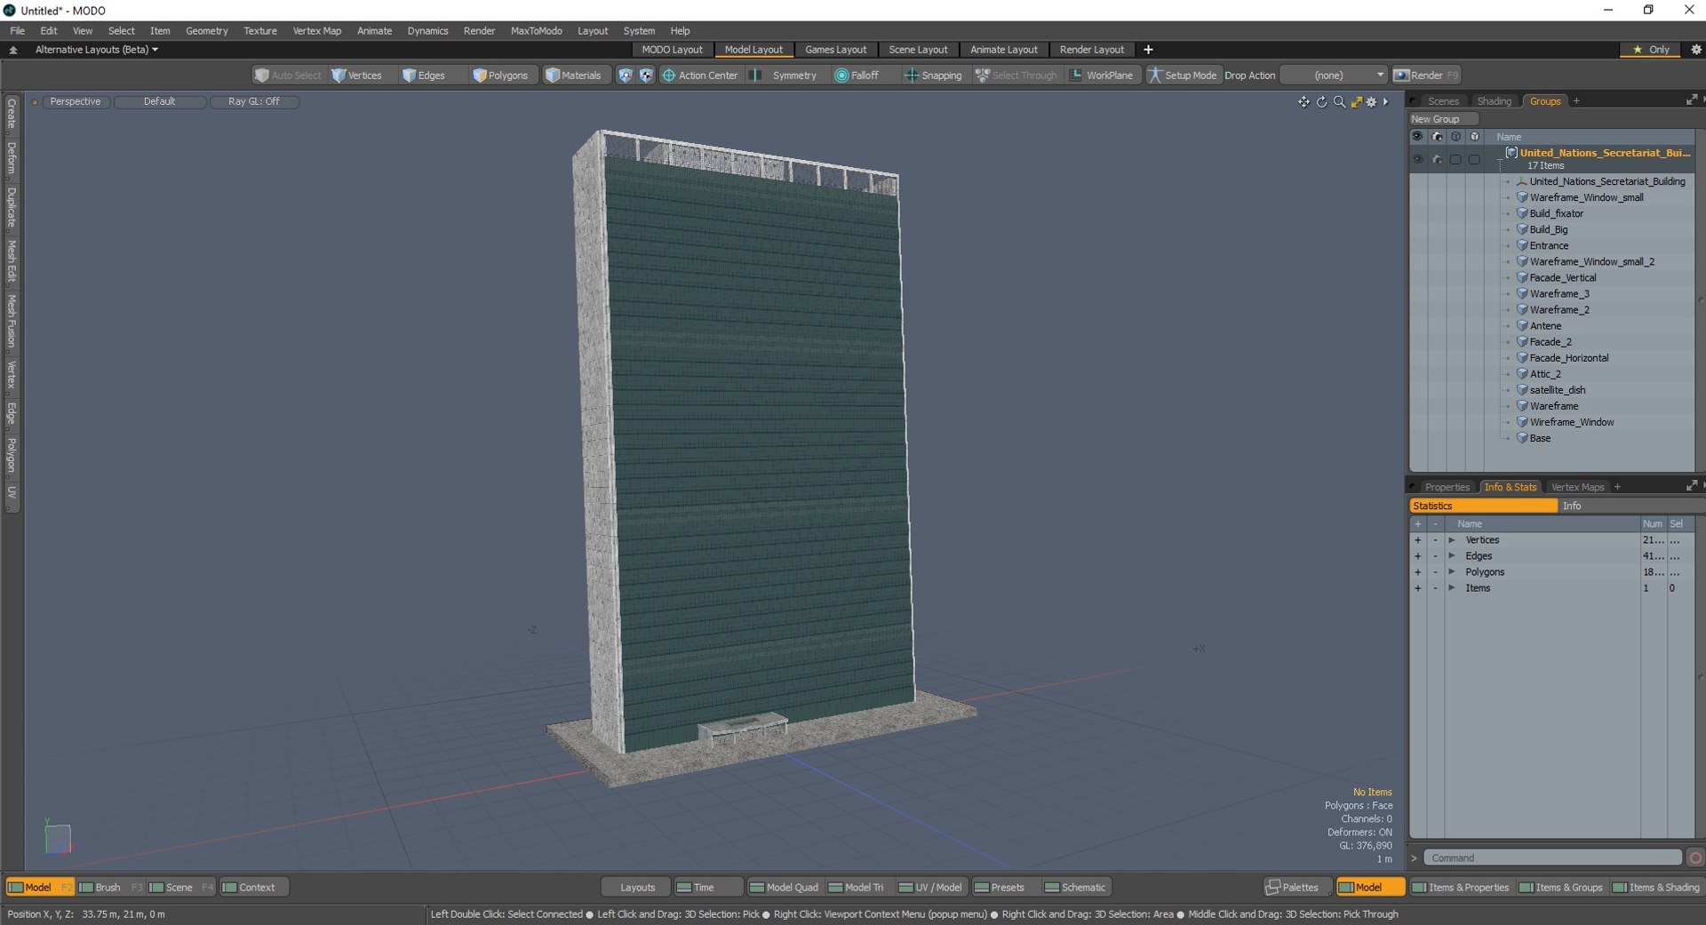Viewport: 1706px width, 925px height.
Task: Open UV / Model layout
Action: tap(930, 887)
